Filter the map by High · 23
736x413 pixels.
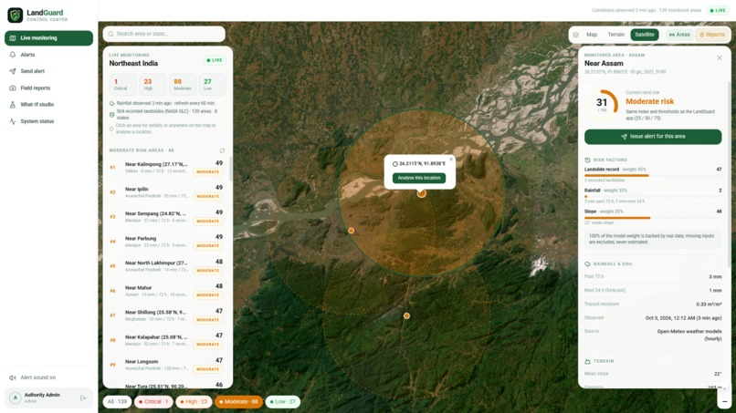click(194, 402)
